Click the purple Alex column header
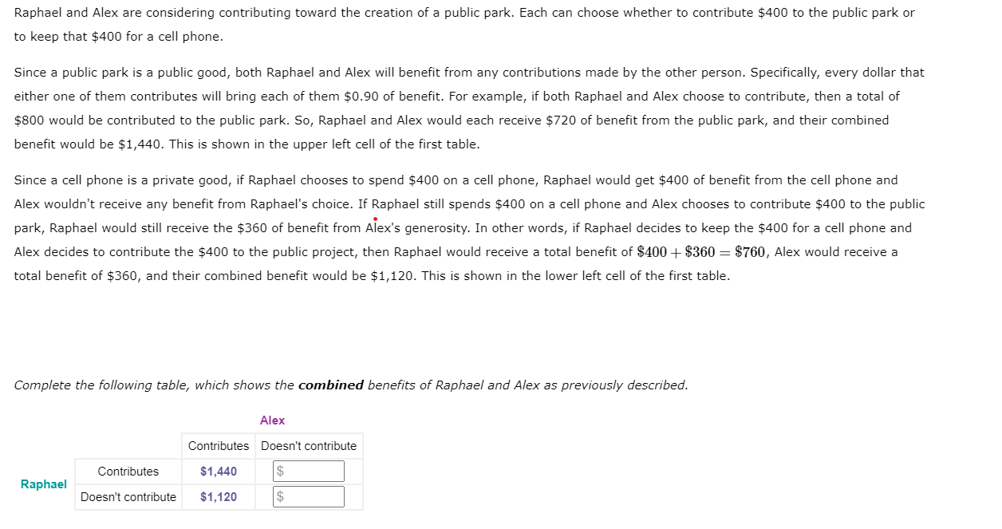This screenshot has height=529, width=1002. coord(273,420)
